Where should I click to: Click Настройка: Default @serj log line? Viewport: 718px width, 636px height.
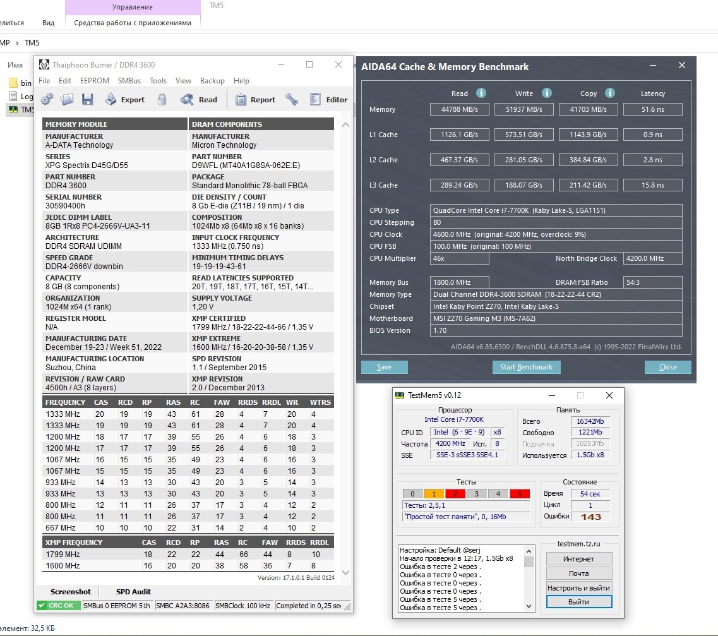pyautogui.click(x=440, y=550)
